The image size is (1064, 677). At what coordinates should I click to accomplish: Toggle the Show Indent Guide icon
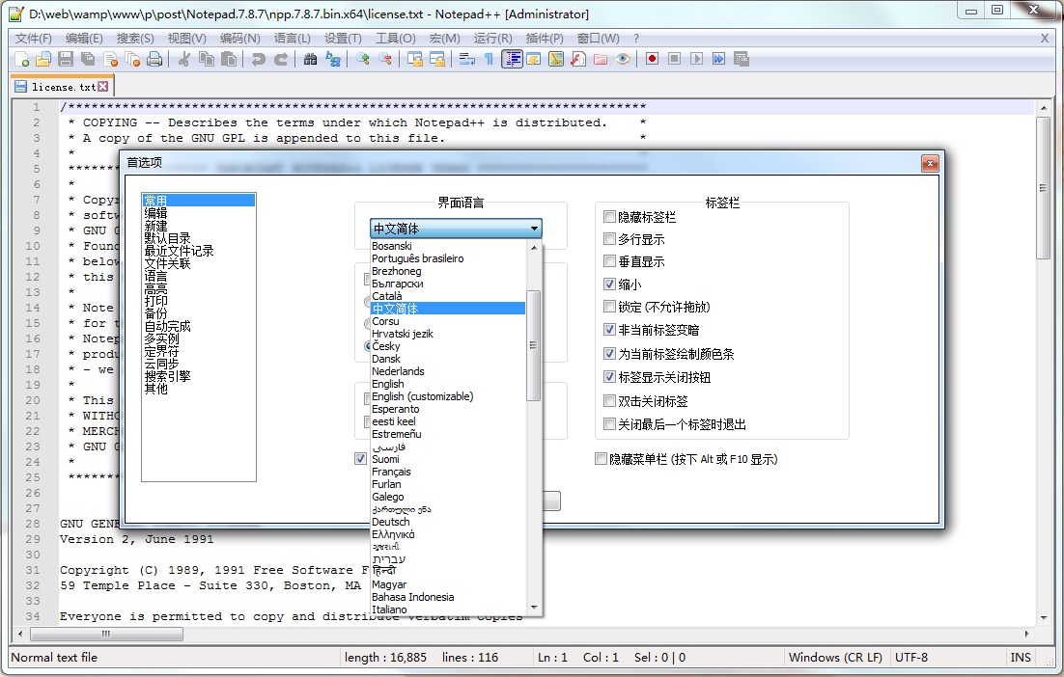[x=512, y=60]
